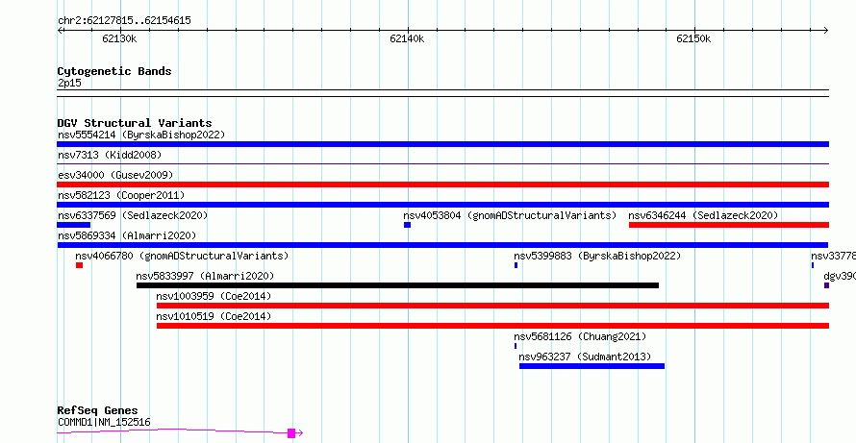Click the RefSeq Genes track title
The width and height of the screenshot is (856, 443).
coord(97,411)
